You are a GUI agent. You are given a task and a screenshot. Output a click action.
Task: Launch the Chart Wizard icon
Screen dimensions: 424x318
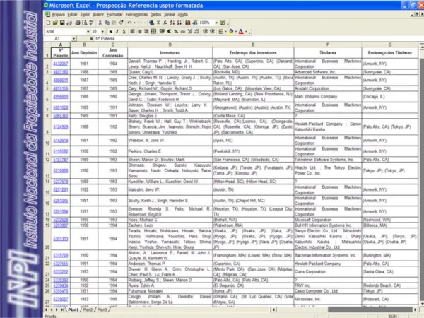point(188,23)
